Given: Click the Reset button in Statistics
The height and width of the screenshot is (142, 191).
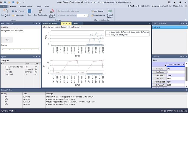Looking at the screenshot, I should click(155, 60).
